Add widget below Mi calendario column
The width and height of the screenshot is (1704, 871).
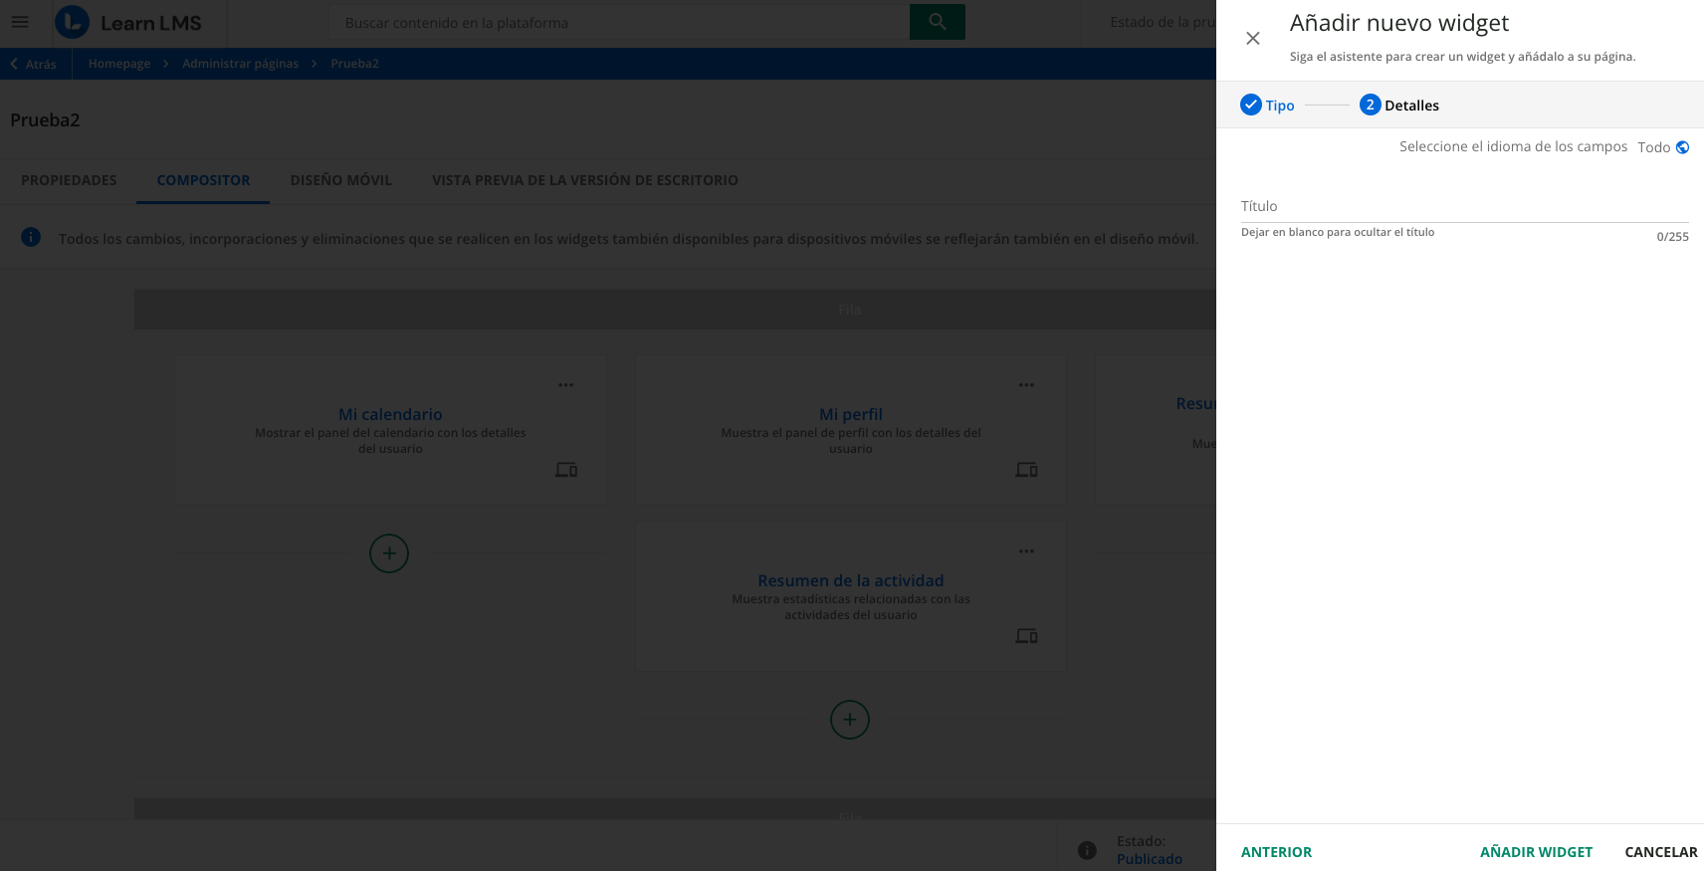pos(389,553)
